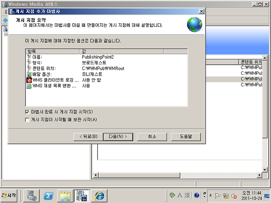Click the 항목 column header
Screen dimensions: 271x203
(x=53, y=52)
